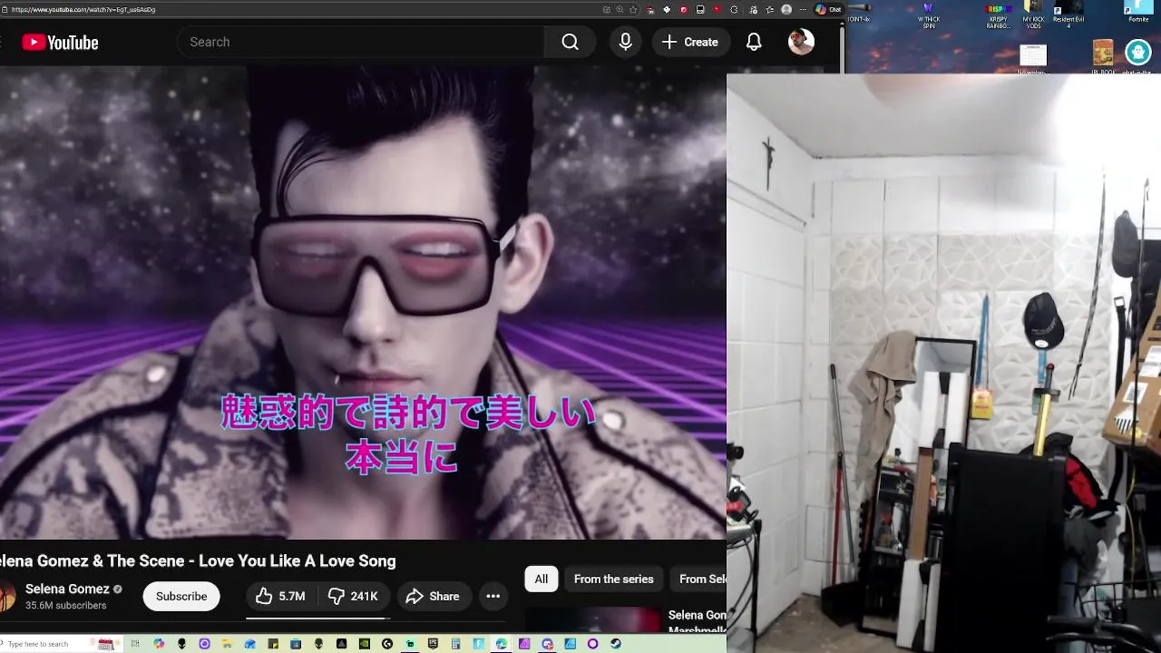This screenshot has height=653, width=1161.
Task: Open Outlook from the taskbar
Action: 249,644
